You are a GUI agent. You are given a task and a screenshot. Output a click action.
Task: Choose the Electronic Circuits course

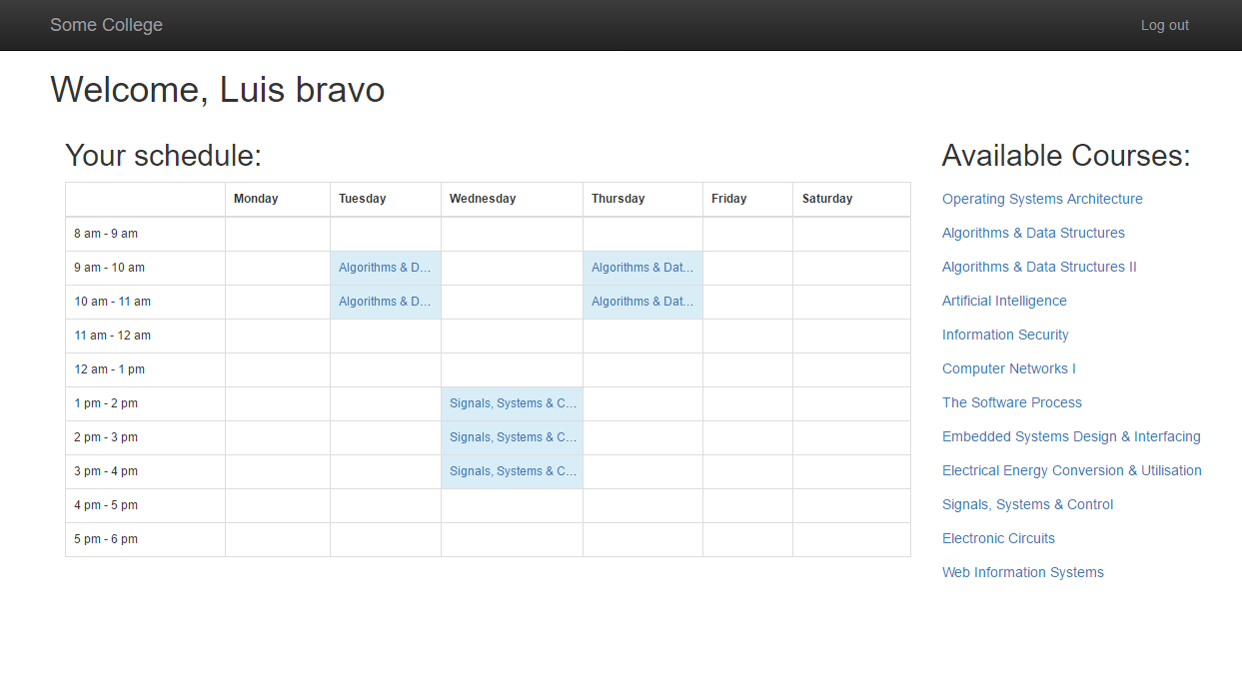click(998, 538)
